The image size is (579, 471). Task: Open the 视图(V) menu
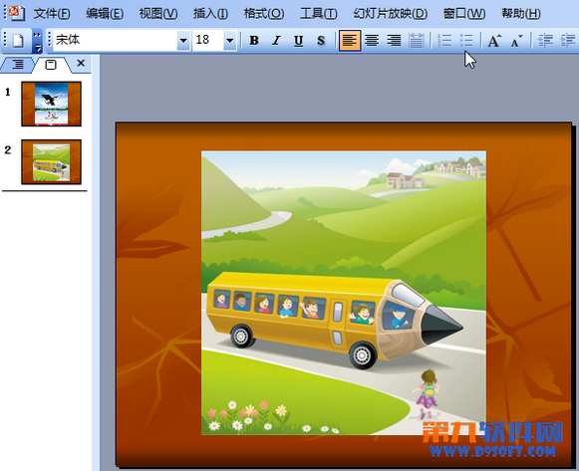[x=158, y=14]
